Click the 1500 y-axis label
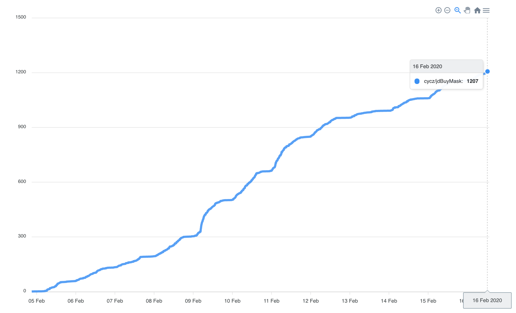This screenshot has width=516, height=313. [21, 17]
